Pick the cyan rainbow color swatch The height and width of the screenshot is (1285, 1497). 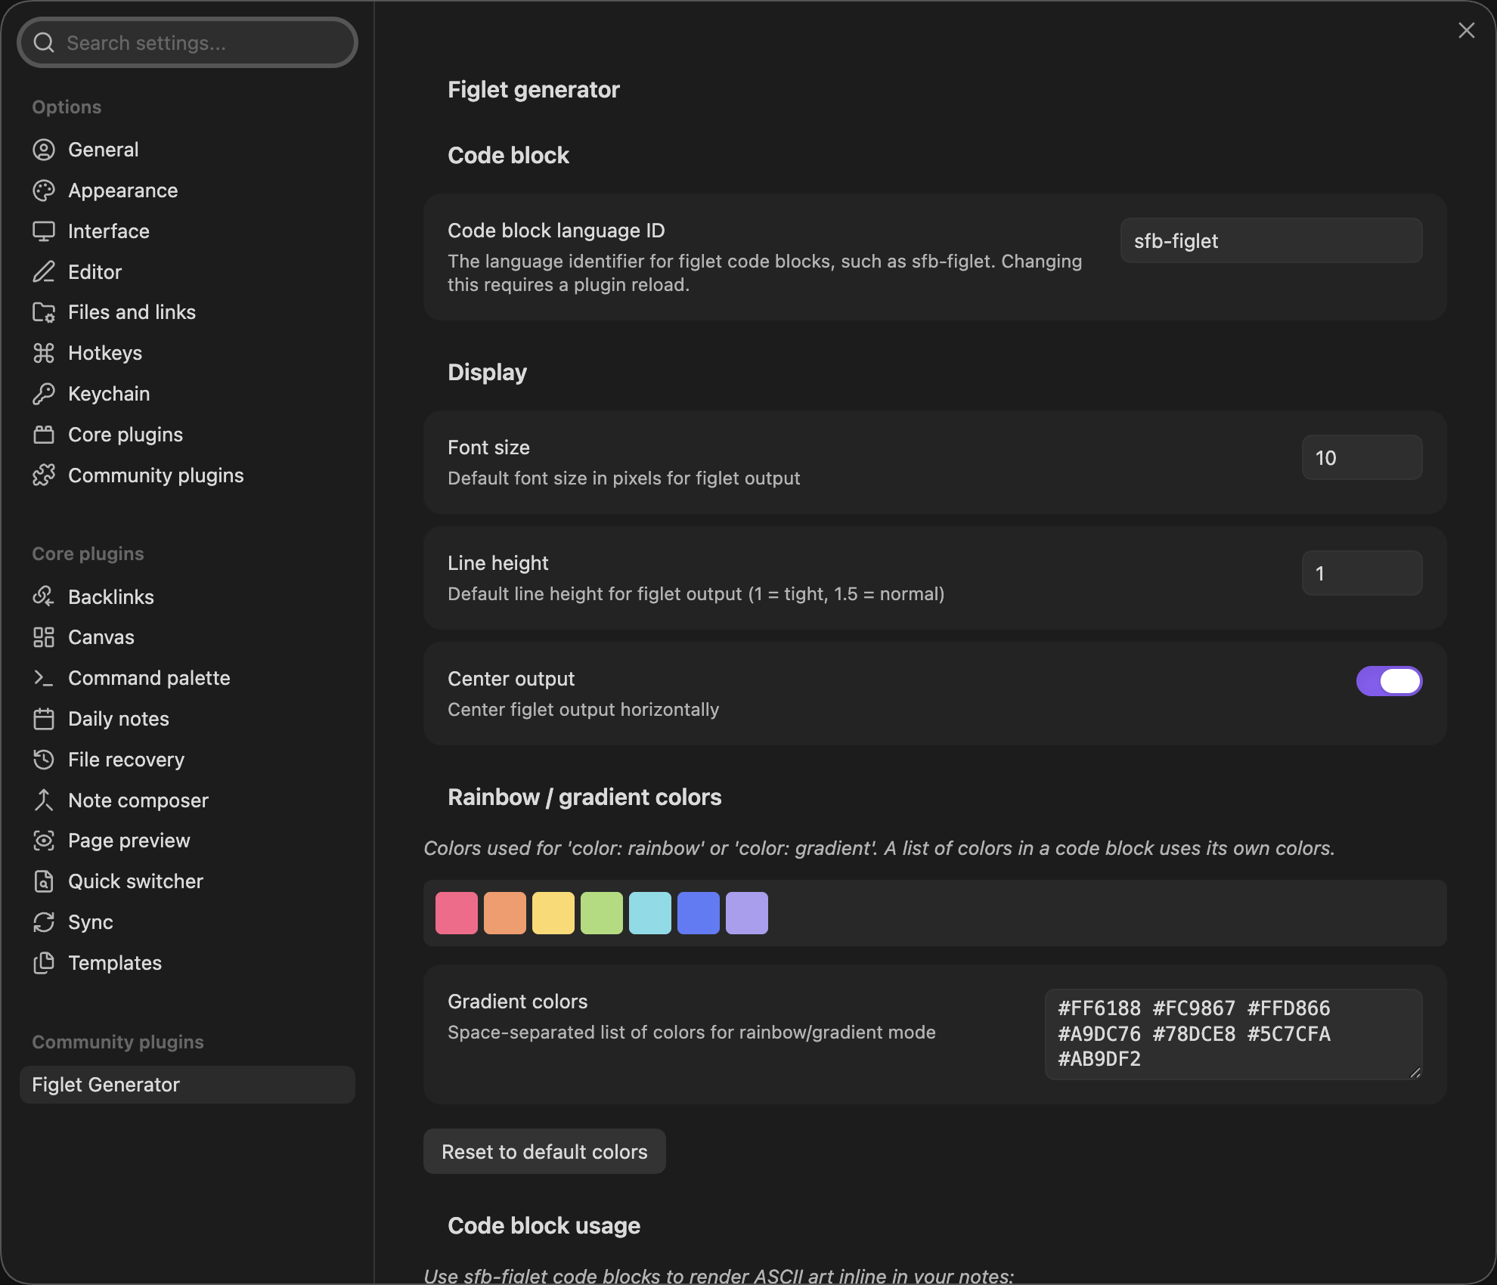click(650, 913)
